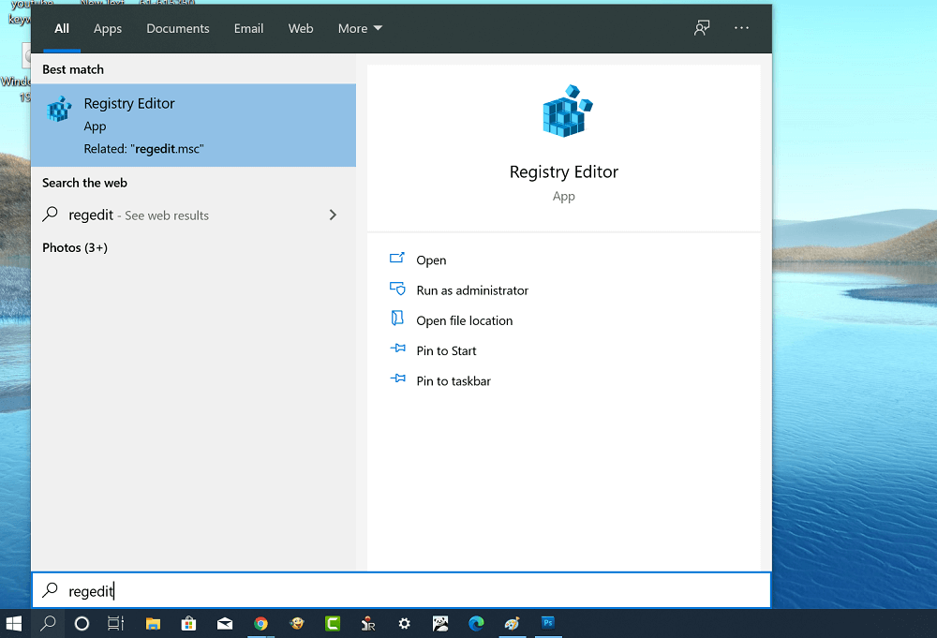Click the Open file location icon
Viewport: 937px width, 638px height.
pyautogui.click(x=397, y=318)
